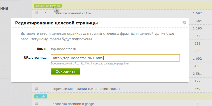Click the value 1 195 in right column
212x106 pixels.
[197, 28]
